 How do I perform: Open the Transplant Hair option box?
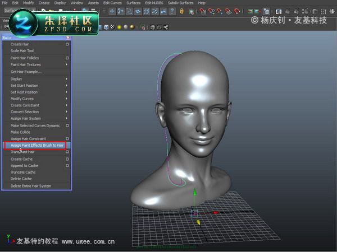[x=67, y=152]
